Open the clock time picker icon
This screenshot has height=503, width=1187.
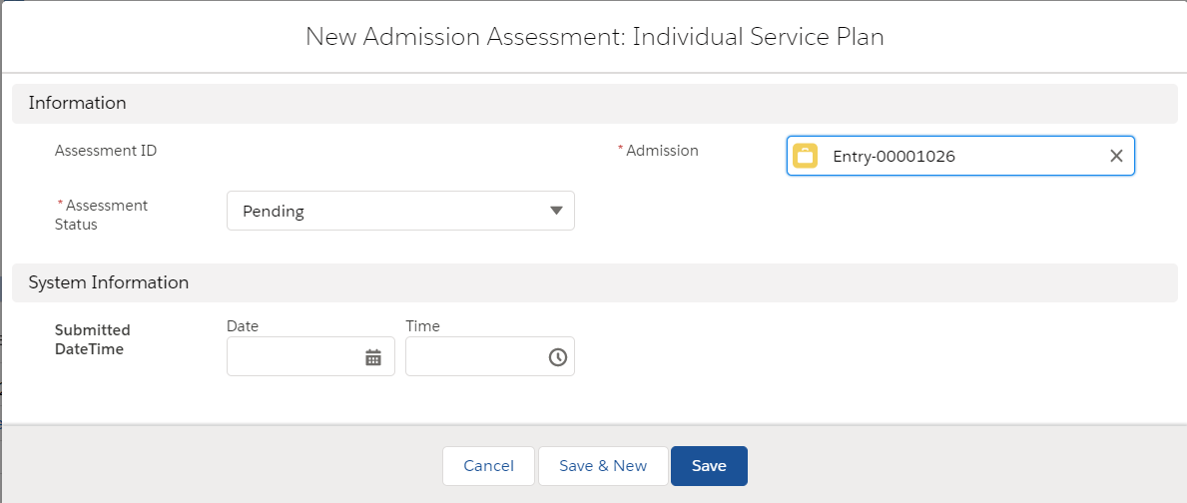point(558,357)
